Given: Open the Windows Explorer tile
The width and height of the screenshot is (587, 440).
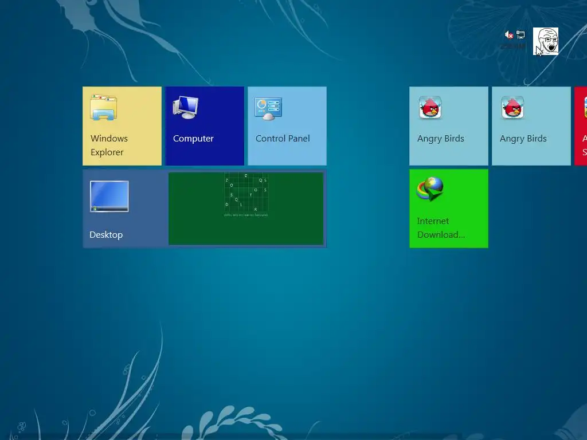Looking at the screenshot, I should pyautogui.click(x=122, y=126).
